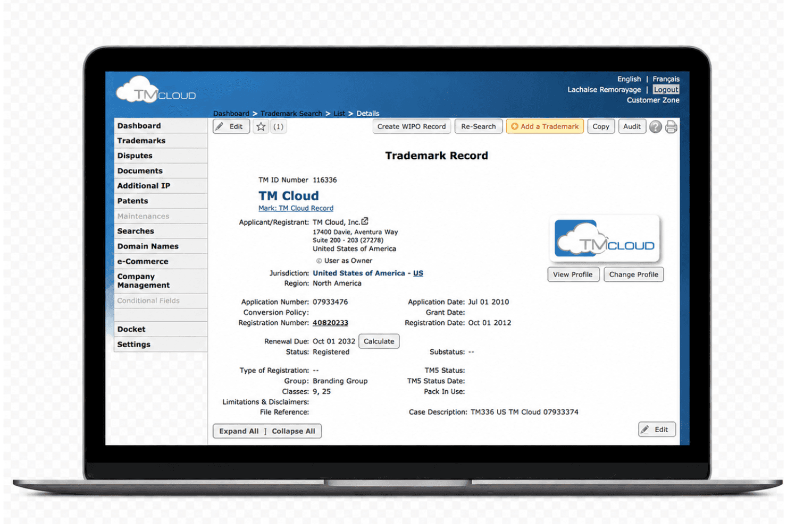Image resolution: width=787 pixels, height=524 pixels.
Task: Calculate the renewal due date
Action: 379,341
